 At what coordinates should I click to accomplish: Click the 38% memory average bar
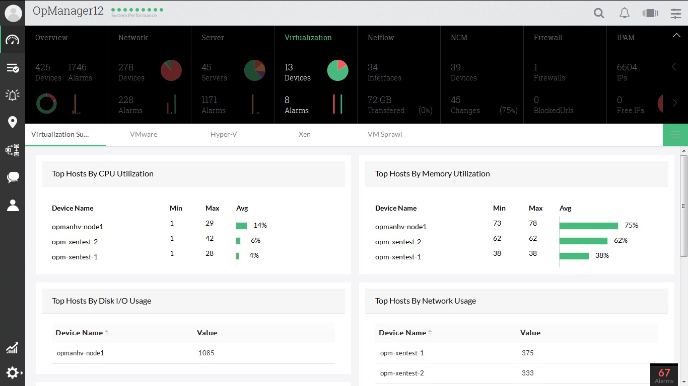[574, 256]
